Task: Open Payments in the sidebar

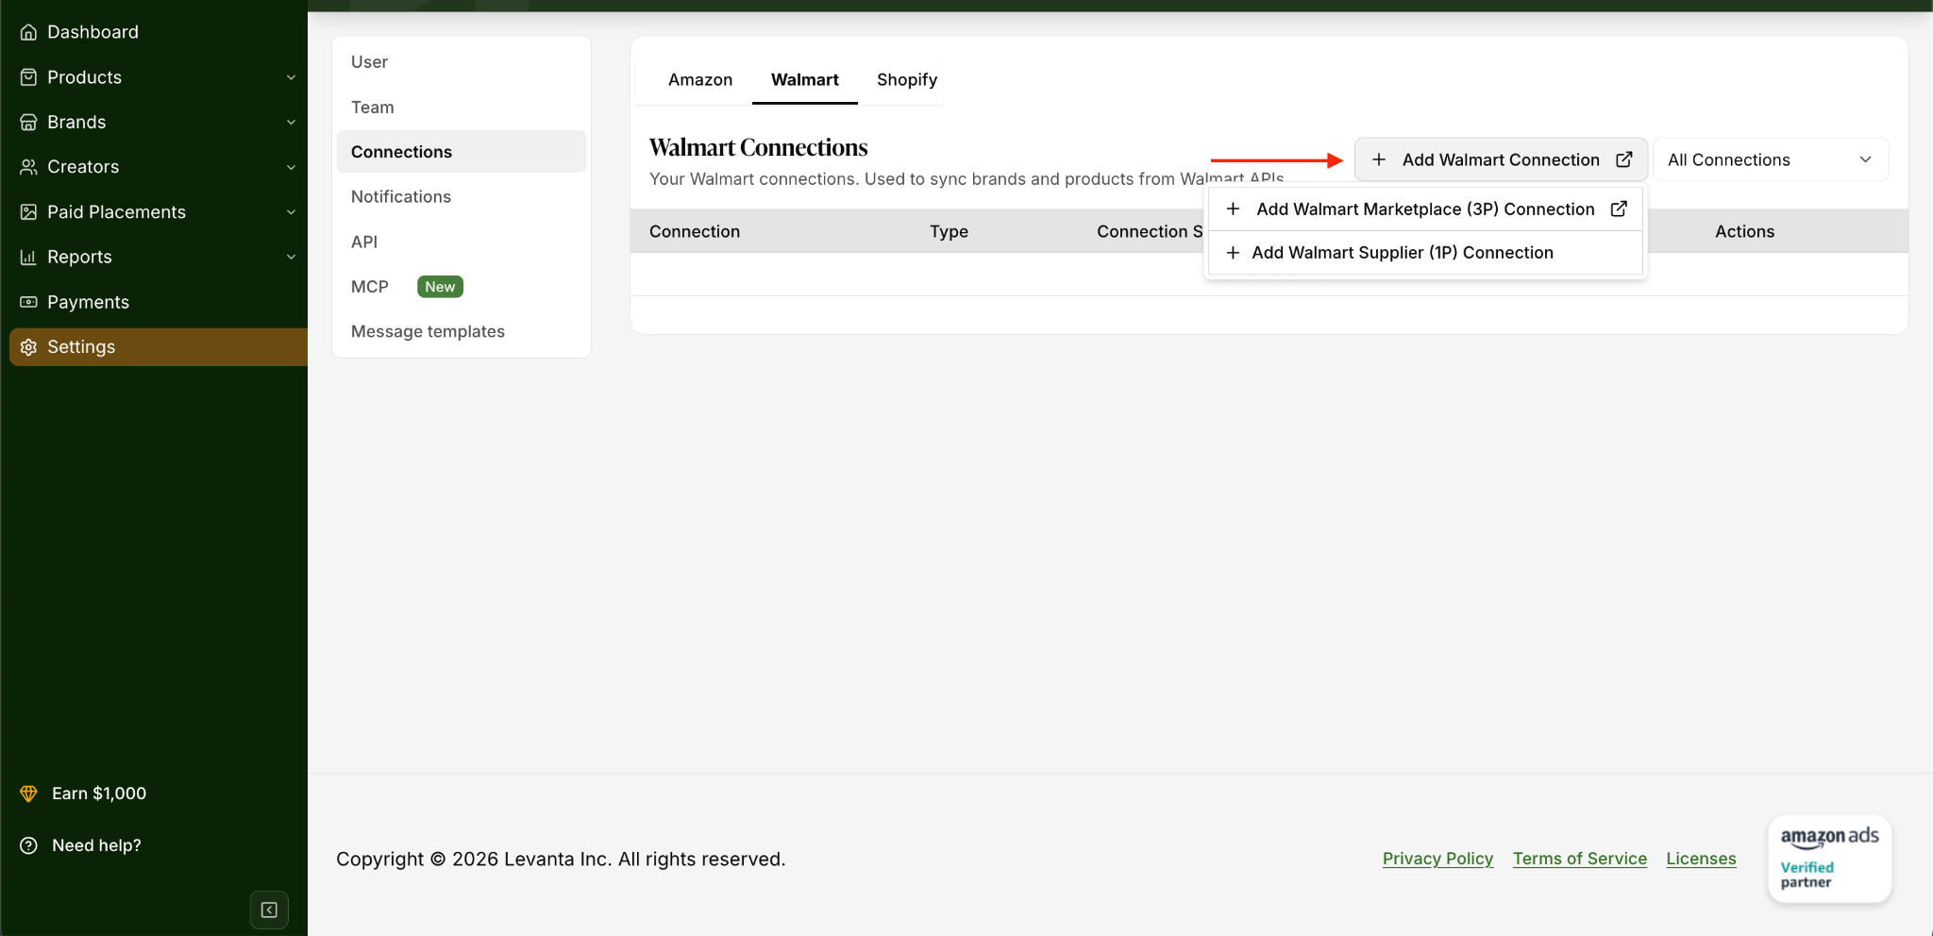Action: [x=159, y=302]
